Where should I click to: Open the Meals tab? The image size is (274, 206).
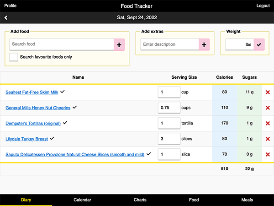coord(247,200)
